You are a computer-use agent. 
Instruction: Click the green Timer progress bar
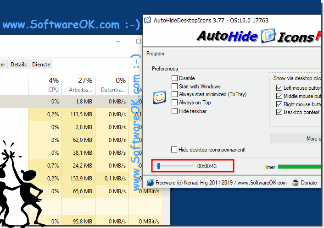click(x=299, y=167)
